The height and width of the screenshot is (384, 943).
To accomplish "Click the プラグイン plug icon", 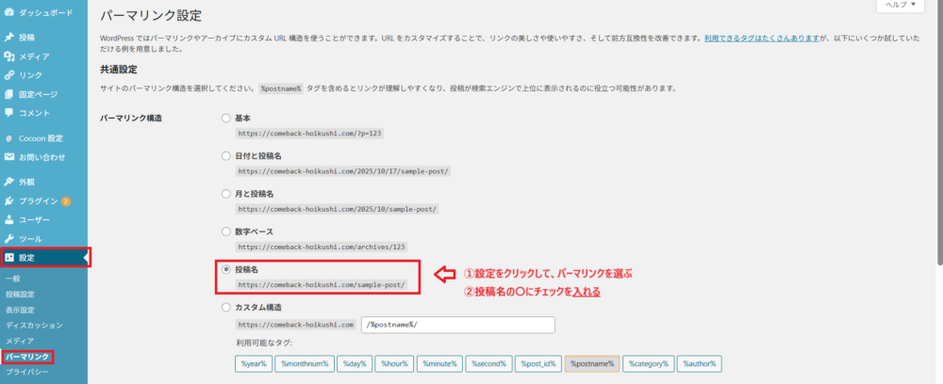I will [x=9, y=200].
